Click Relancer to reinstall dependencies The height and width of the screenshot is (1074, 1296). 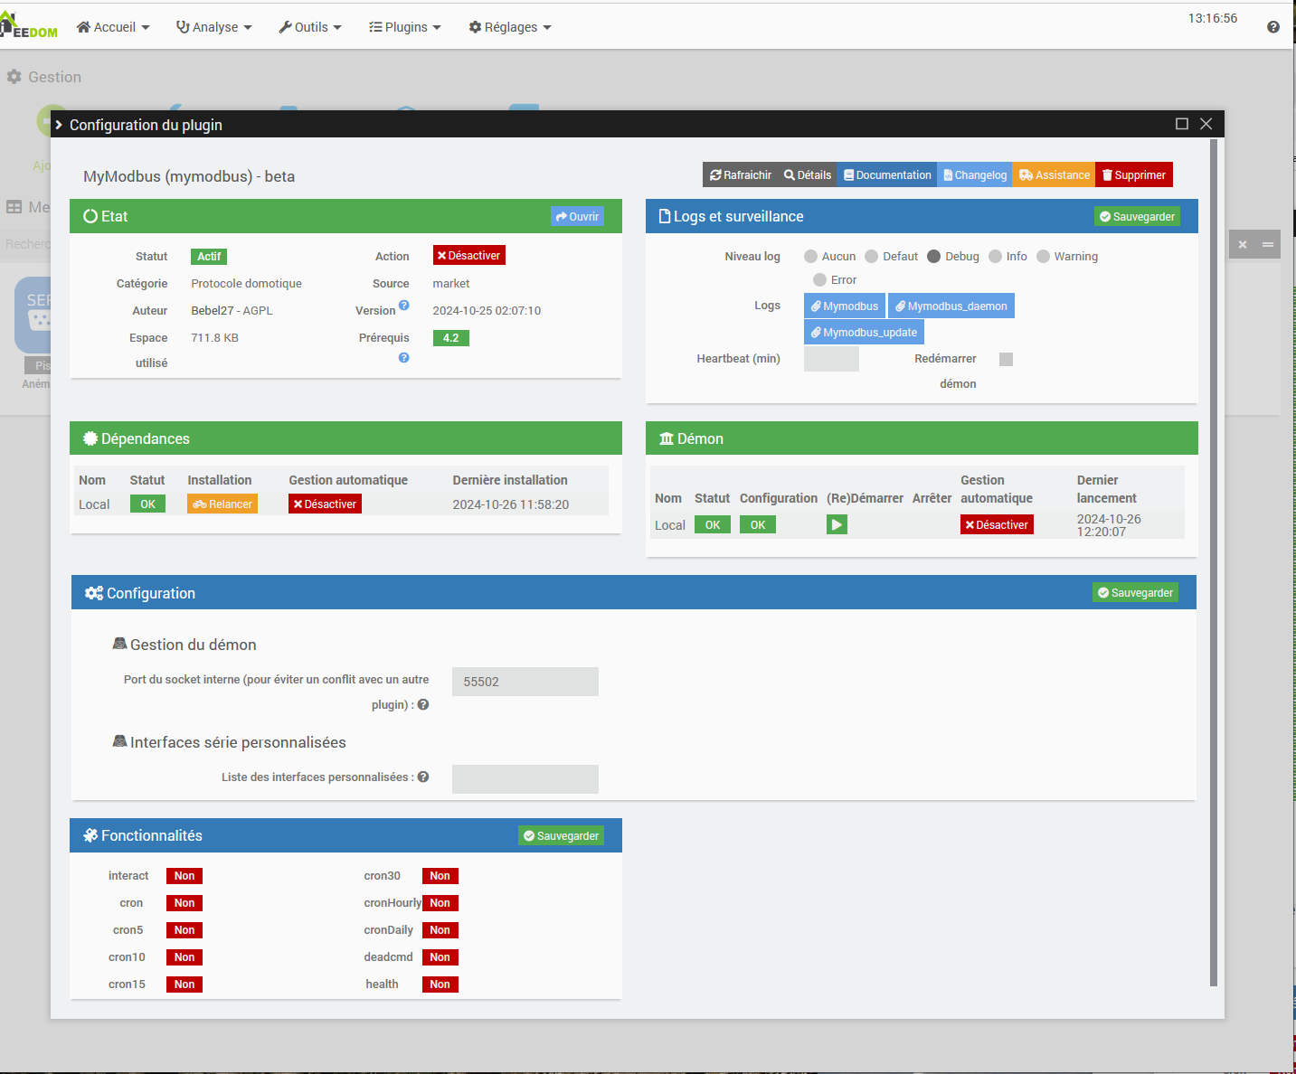point(222,504)
